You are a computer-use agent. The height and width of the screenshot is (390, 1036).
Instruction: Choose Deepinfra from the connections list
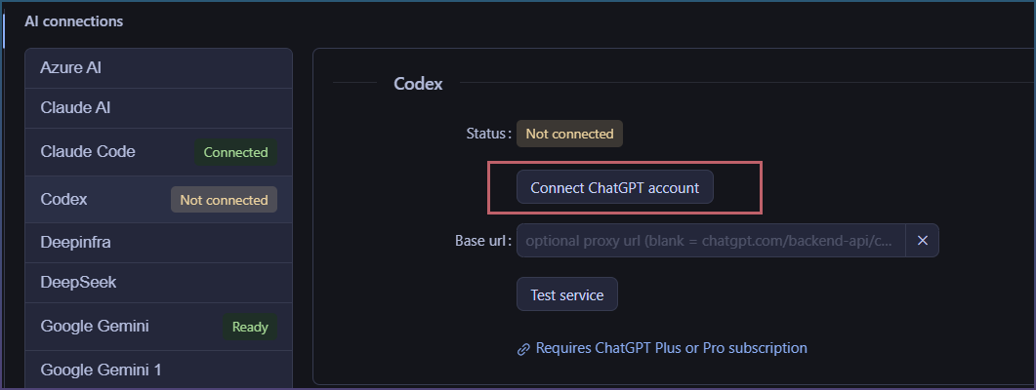tap(158, 243)
